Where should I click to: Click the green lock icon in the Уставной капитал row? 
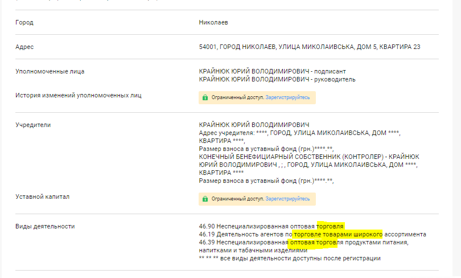(205, 199)
